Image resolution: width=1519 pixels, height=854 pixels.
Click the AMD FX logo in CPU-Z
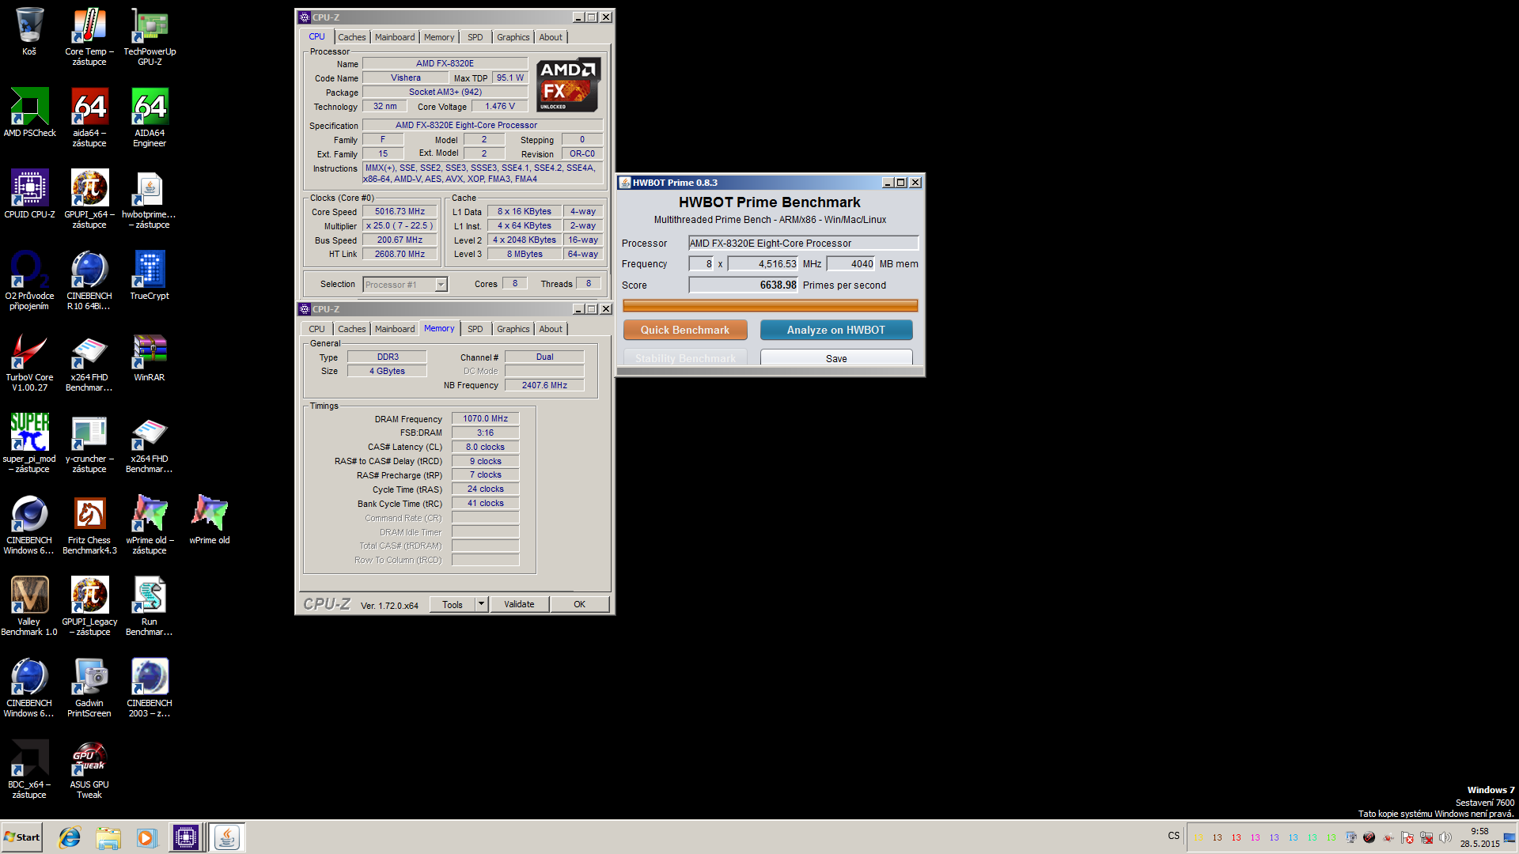569,85
